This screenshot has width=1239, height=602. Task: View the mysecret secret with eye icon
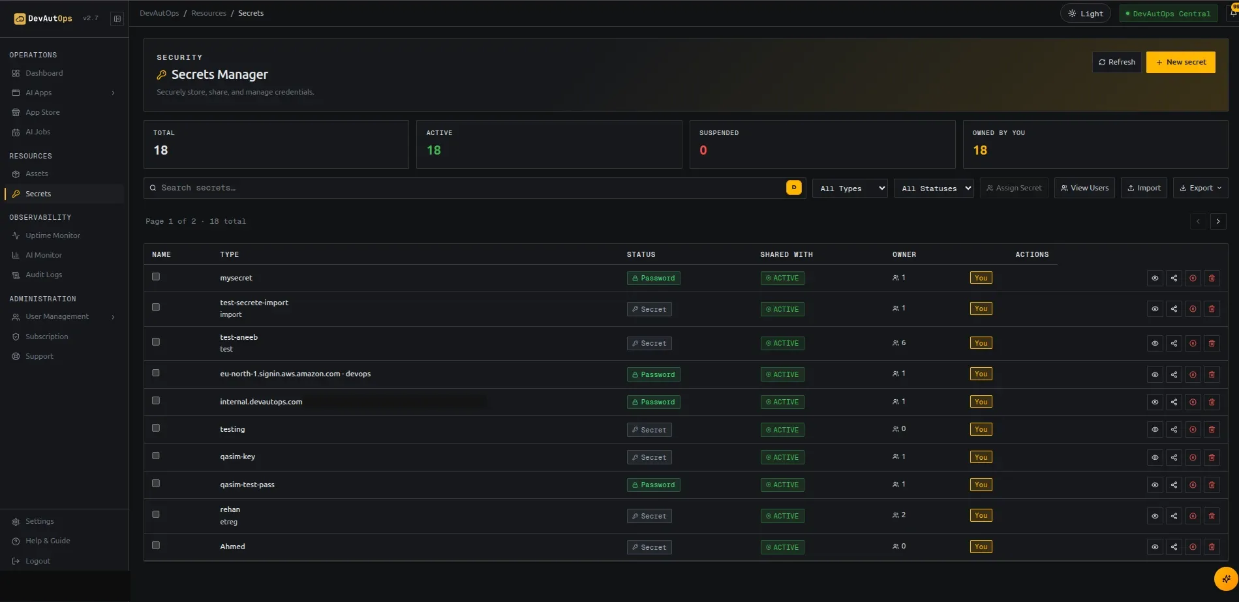(1155, 278)
